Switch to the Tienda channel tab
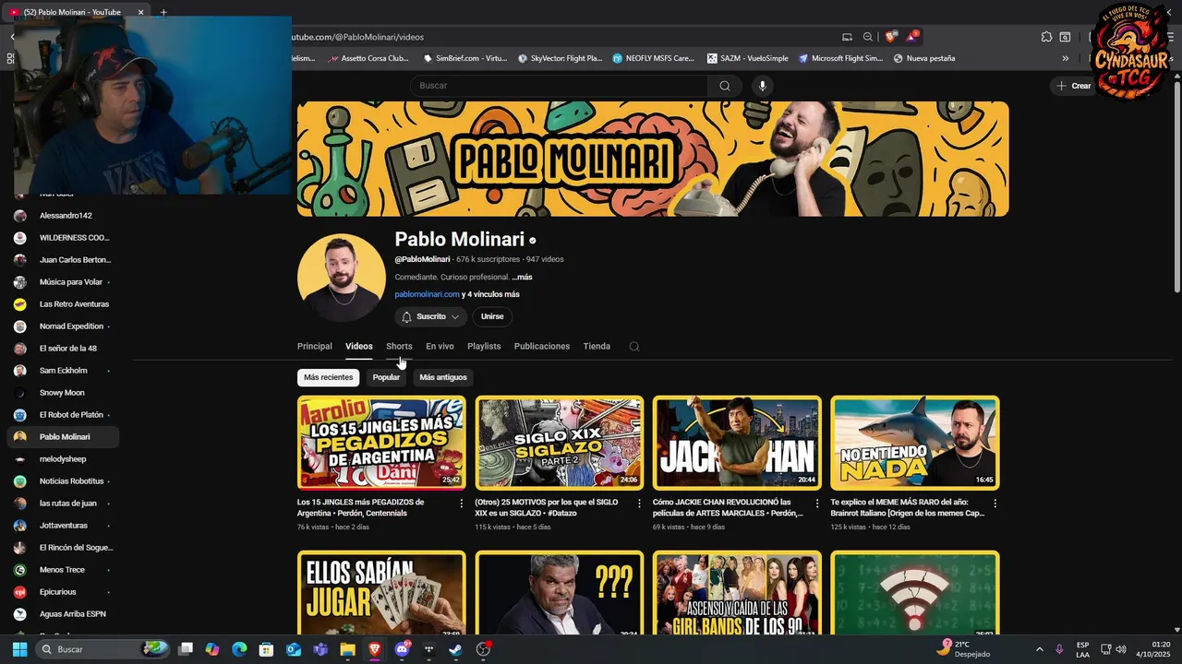Screen dimensions: 1182x664 [x=597, y=346]
